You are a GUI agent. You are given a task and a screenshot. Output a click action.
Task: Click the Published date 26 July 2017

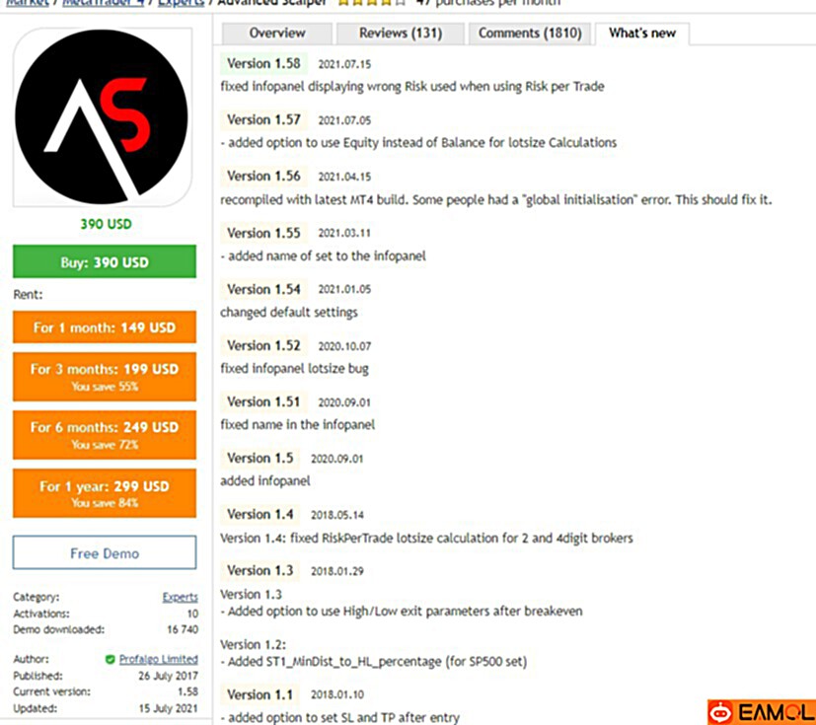coord(168,676)
